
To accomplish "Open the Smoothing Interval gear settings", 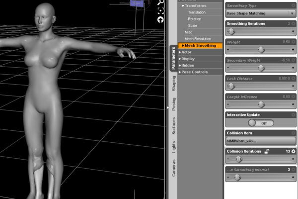I will point(294,170).
